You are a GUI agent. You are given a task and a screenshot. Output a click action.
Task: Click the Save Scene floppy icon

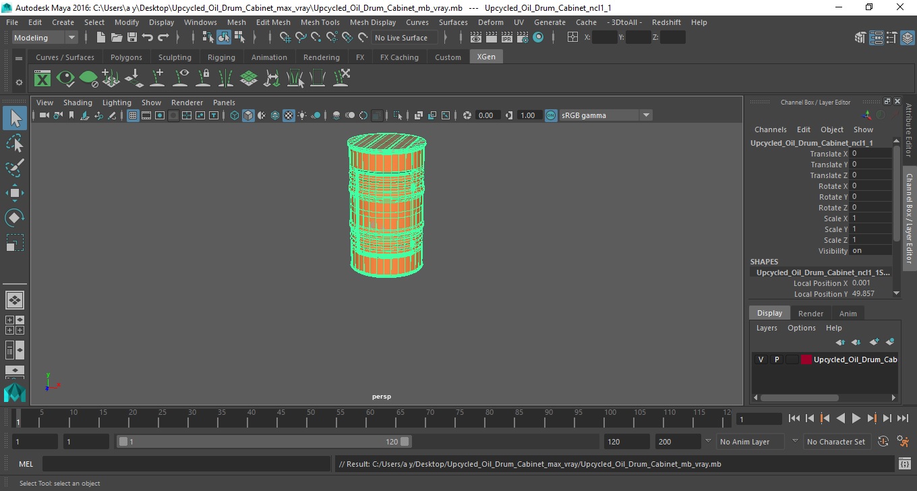point(132,38)
